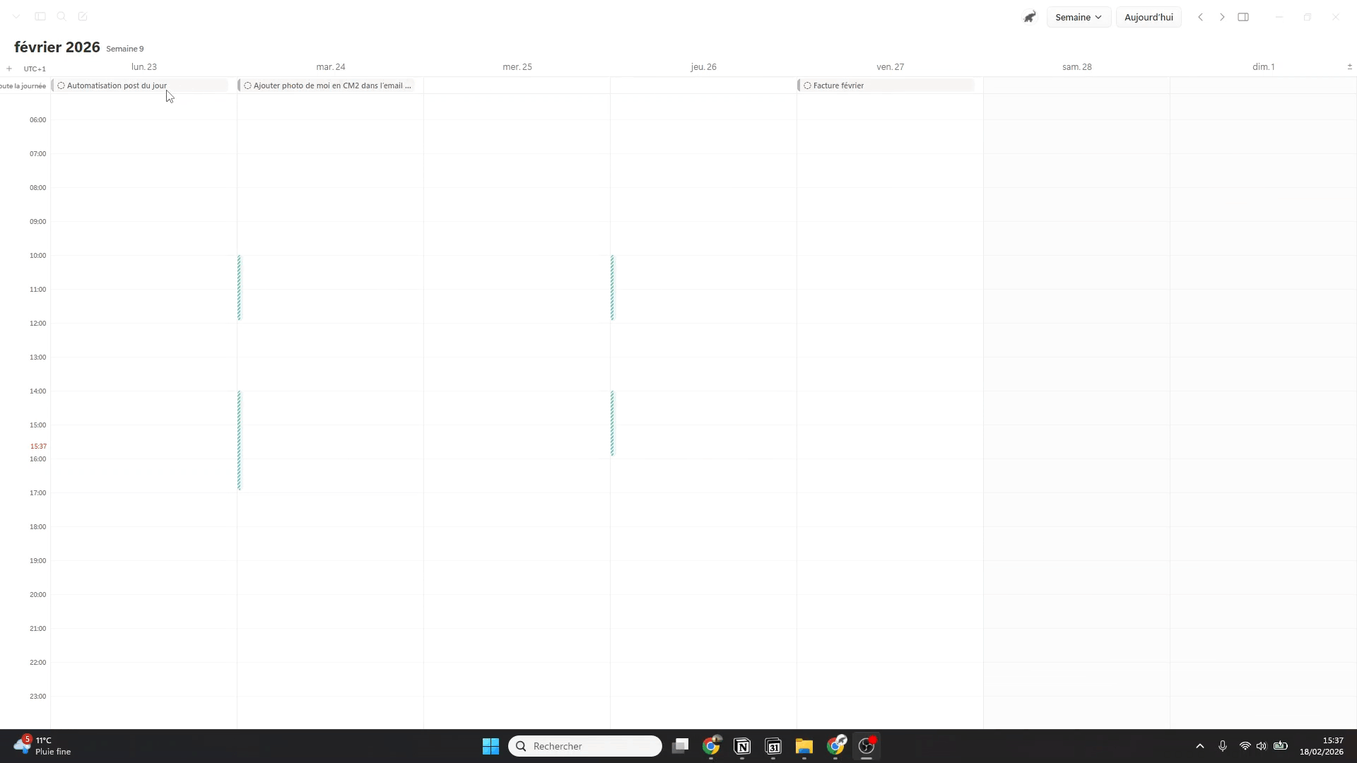Add a calendar account with the plus icon
The width and height of the screenshot is (1357, 763).
[x=9, y=68]
